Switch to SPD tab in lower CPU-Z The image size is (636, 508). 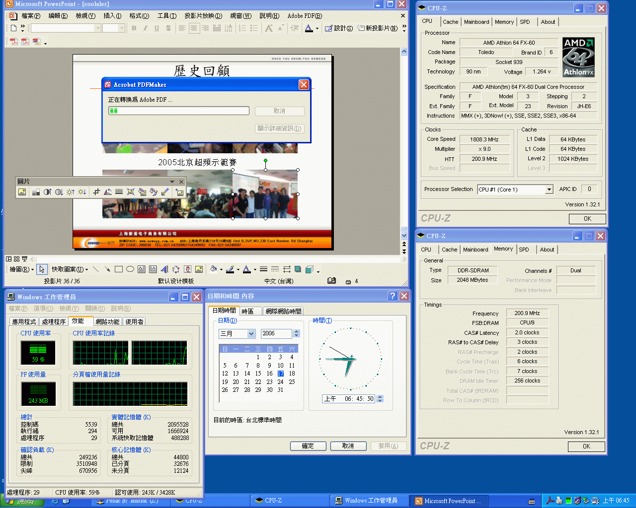524,250
